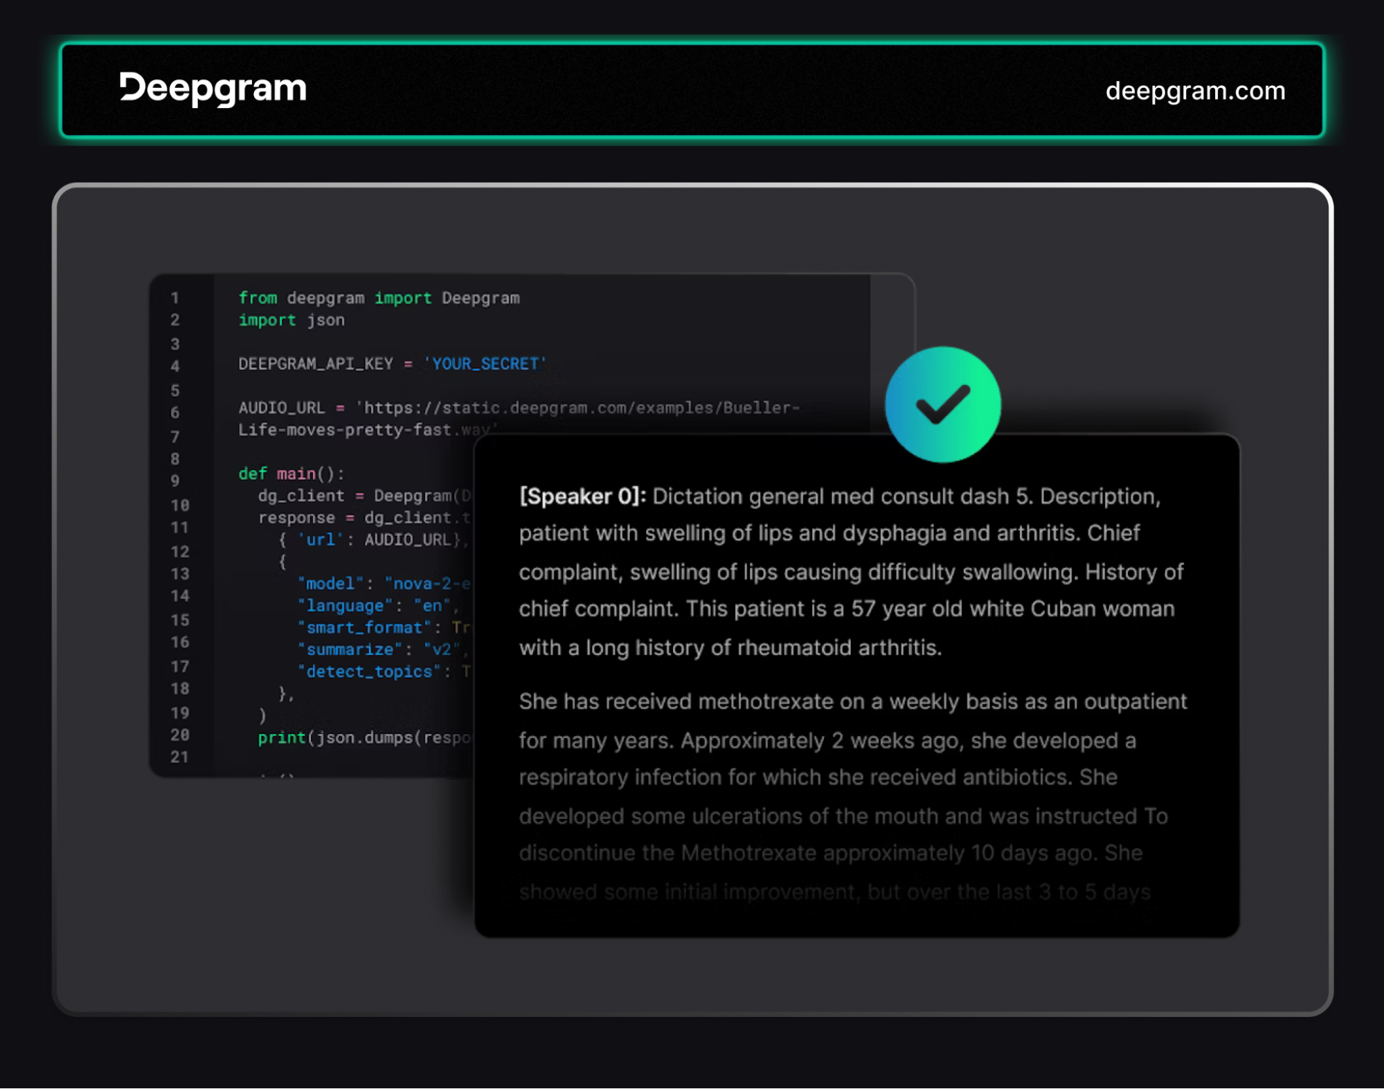Click the Deepgram logo
This screenshot has width=1384, height=1089.
coord(213,89)
